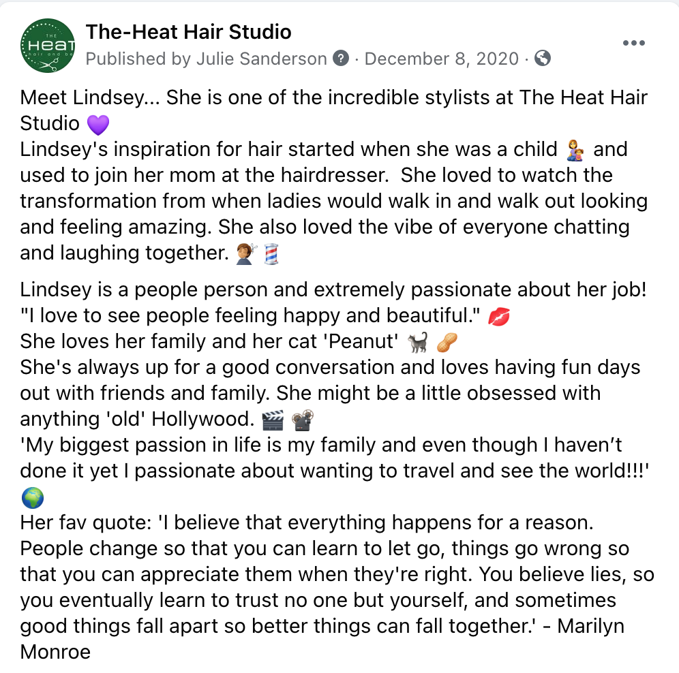Click The Heat green logo avatar
The height and width of the screenshot is (673, 679).
pos(48,46)
